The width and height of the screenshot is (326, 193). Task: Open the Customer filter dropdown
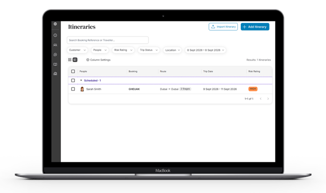[x=77, y=50]
